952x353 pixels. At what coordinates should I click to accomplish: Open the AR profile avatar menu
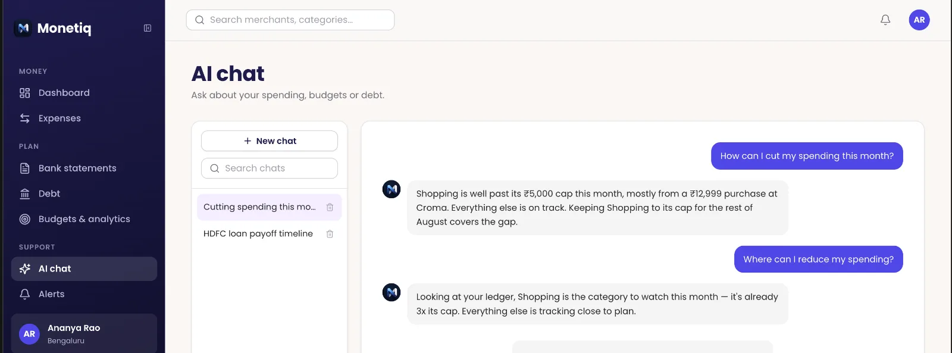(919, 20)
